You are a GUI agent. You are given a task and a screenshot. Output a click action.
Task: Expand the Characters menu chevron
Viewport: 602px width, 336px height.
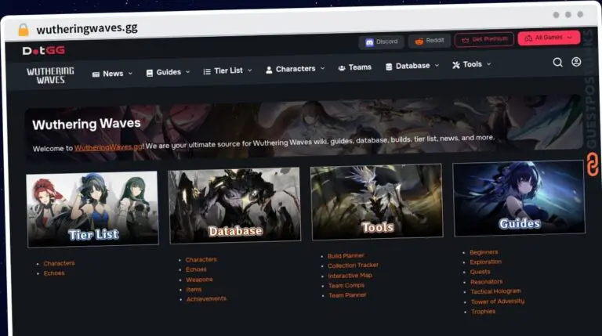coord(322,68)
